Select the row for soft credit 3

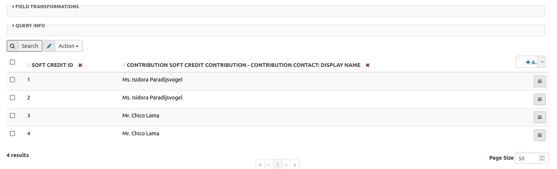click(x=12, y=116)
